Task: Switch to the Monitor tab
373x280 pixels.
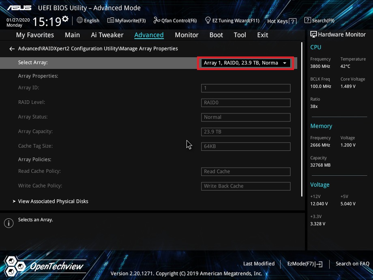Action: pyautogui.click(x=186, y=35)
